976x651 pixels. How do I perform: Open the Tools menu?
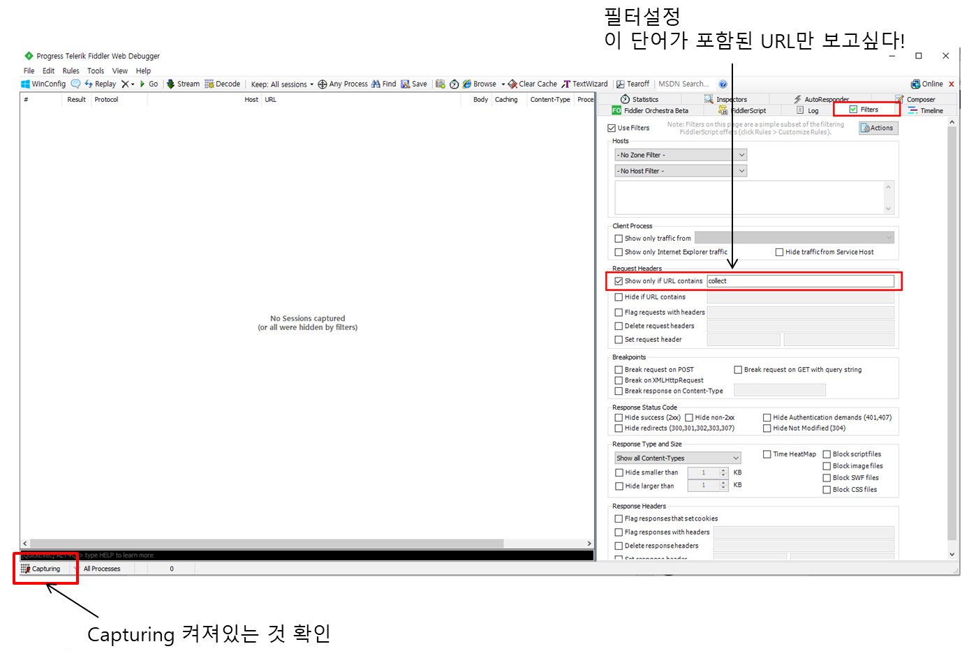(96, 70)
